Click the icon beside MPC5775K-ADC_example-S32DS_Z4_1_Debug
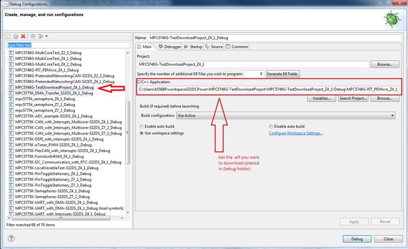 coord(11,116)
